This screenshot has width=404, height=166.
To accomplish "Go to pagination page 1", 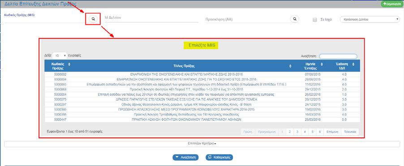I will tap(282, 132).
